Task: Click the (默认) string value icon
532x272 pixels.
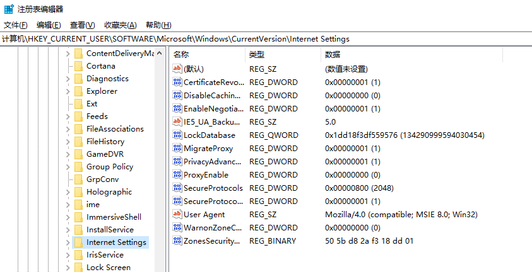Action: 177,69
